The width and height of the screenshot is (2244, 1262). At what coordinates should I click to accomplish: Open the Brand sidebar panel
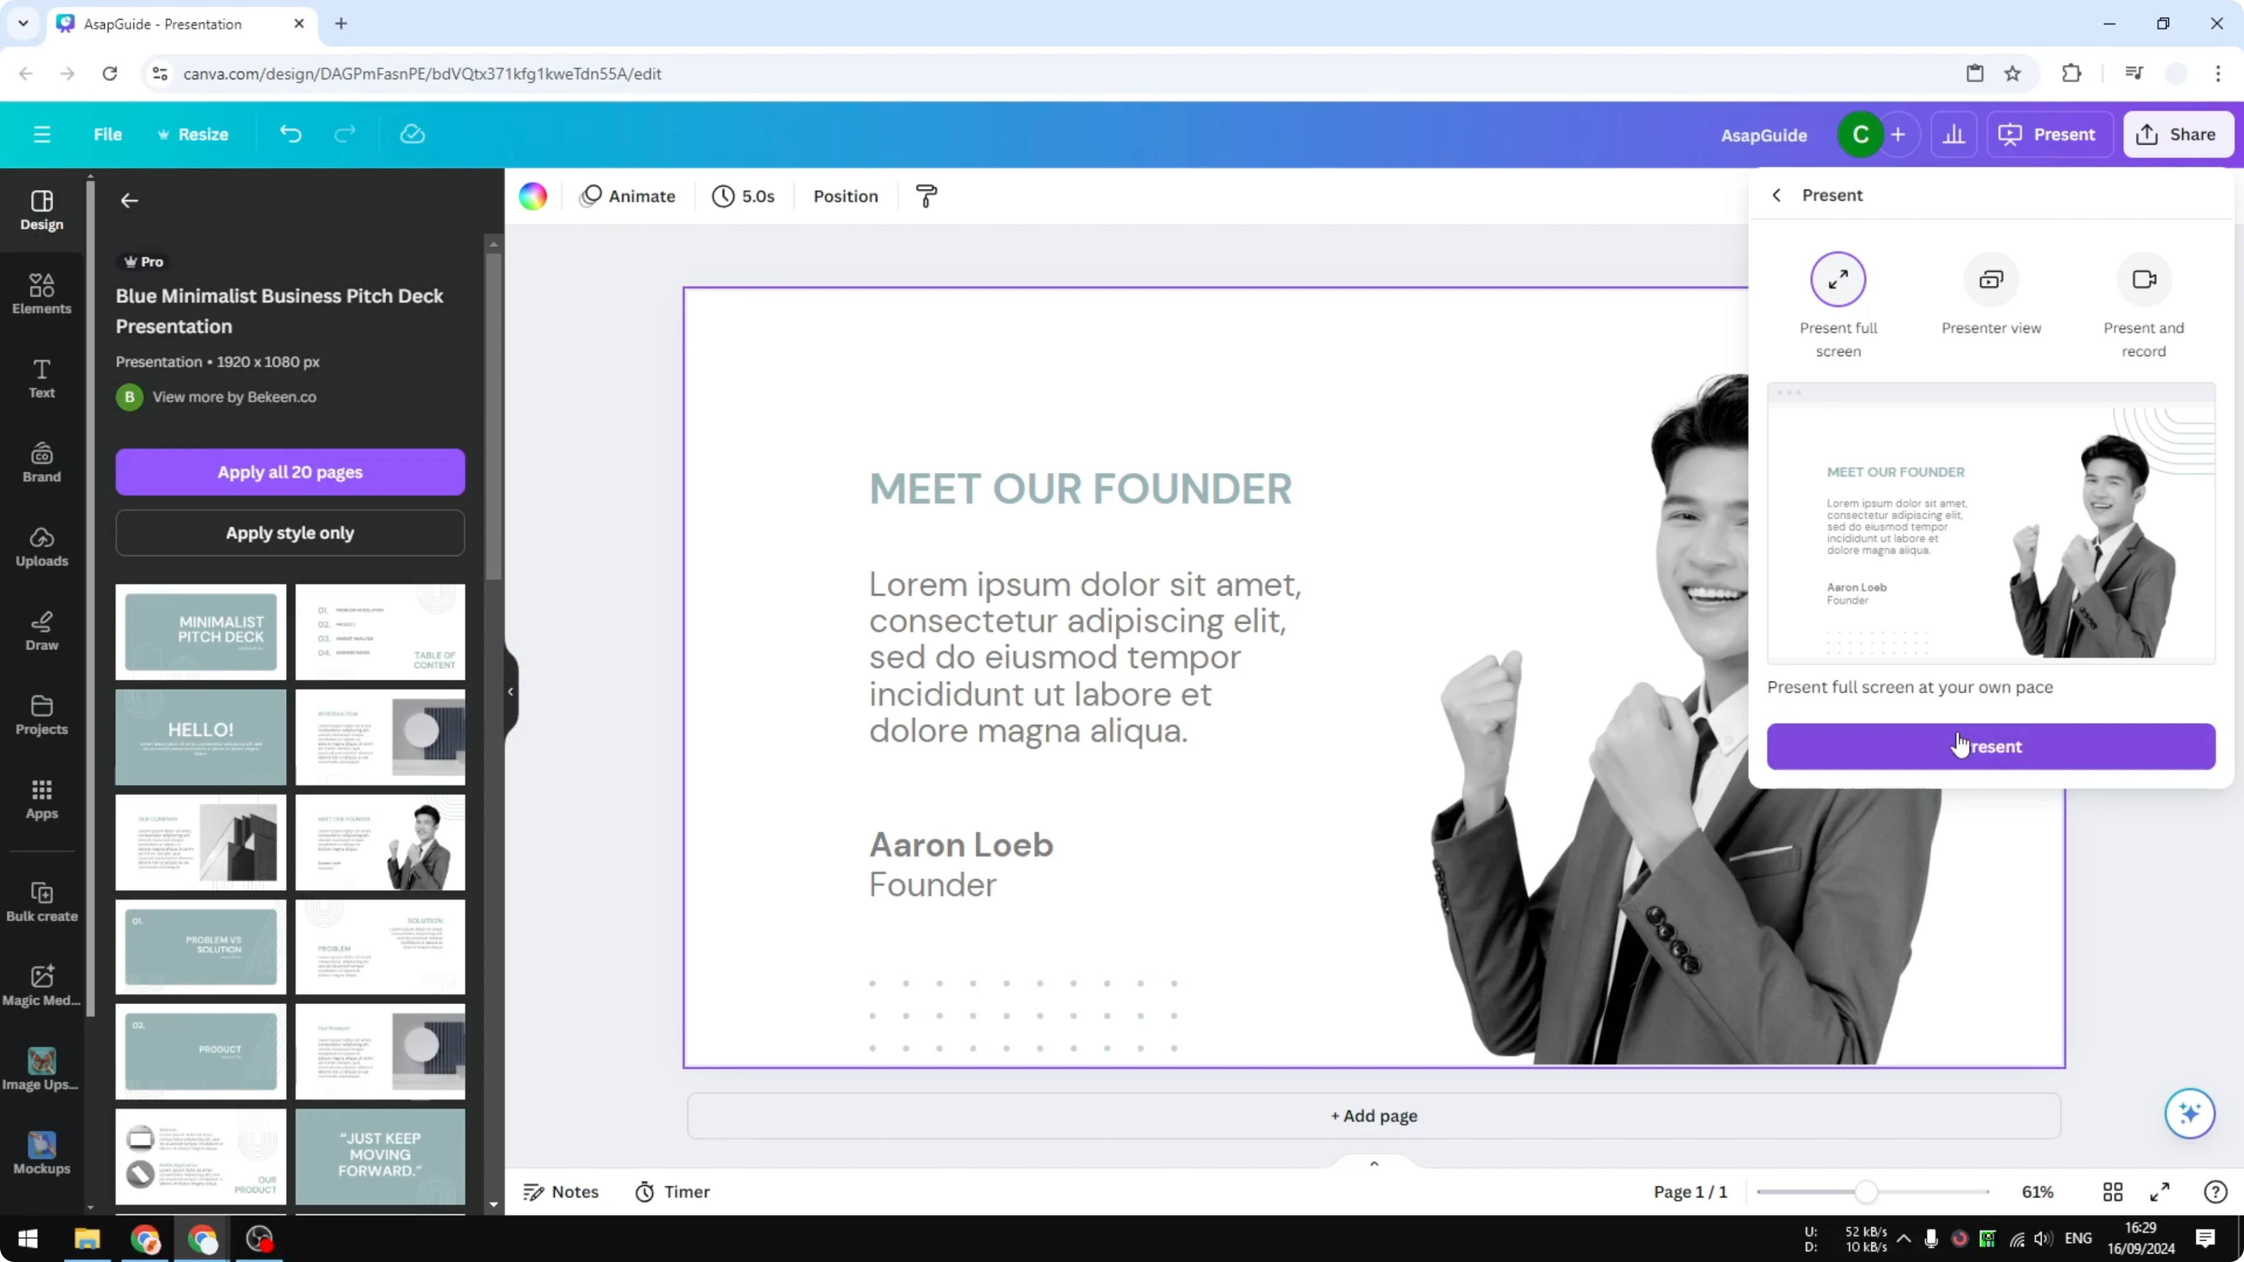click(42, 463)
